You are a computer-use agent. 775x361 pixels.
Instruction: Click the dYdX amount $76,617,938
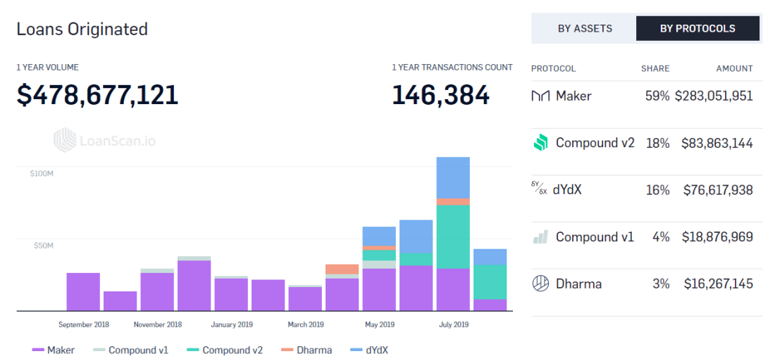(x=718, y=189)
